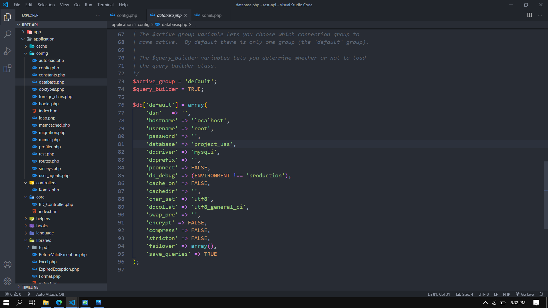Image resolution: width=548 pixels, height=308 pixels.
Task: Open the Explorer view in activity bar
Action: click(x=7, y=17)
